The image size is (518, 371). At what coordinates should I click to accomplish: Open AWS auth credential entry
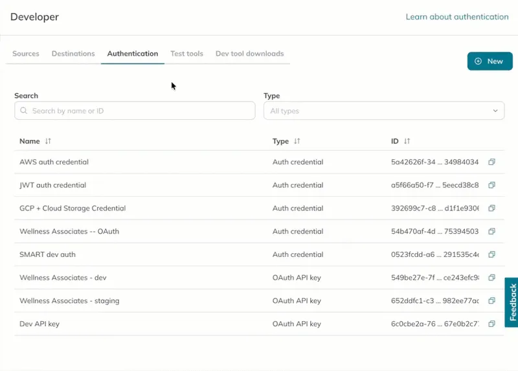(54, 162)
